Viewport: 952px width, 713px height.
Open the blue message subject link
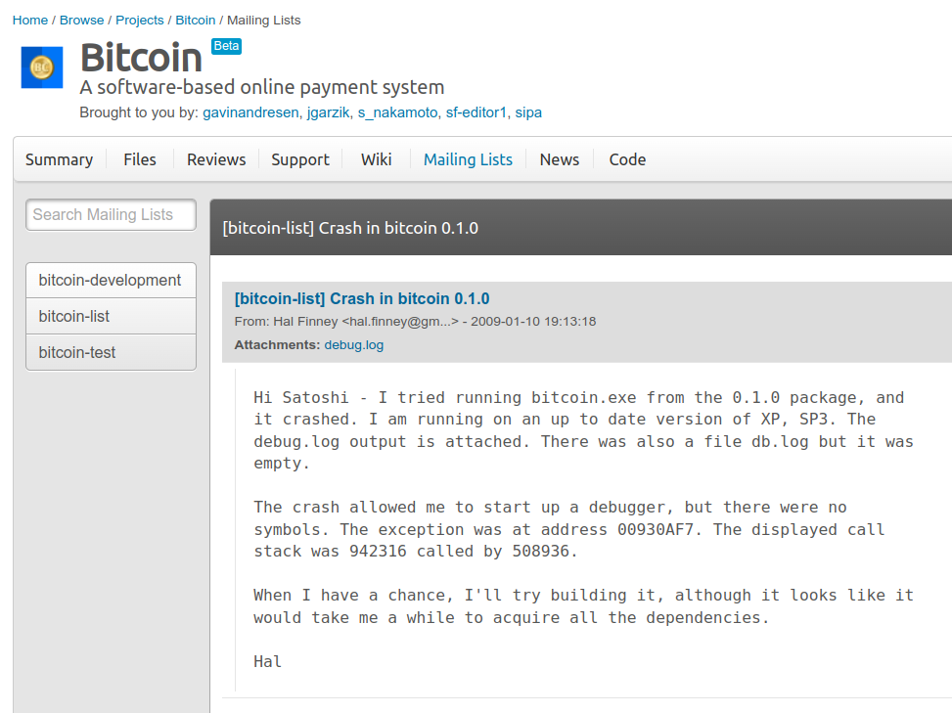pyautogui.click(x=362, y=298)
